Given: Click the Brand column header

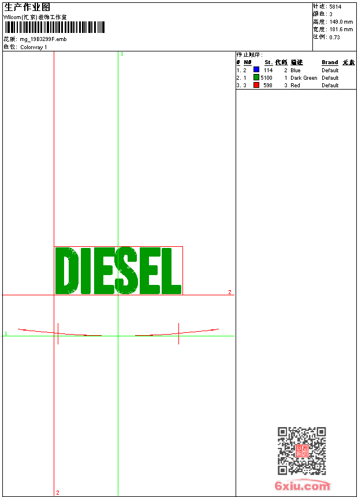Looking at the screenshot, I should [x=330, y=62].
